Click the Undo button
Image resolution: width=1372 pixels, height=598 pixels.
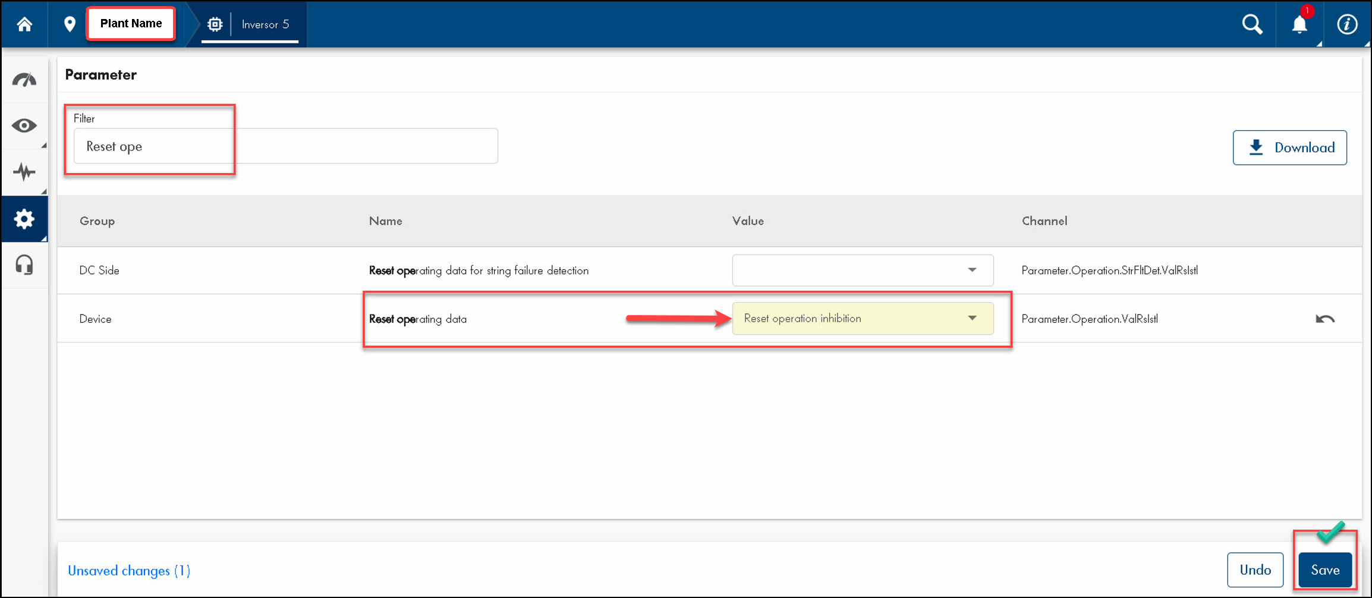pos(1255,570)
